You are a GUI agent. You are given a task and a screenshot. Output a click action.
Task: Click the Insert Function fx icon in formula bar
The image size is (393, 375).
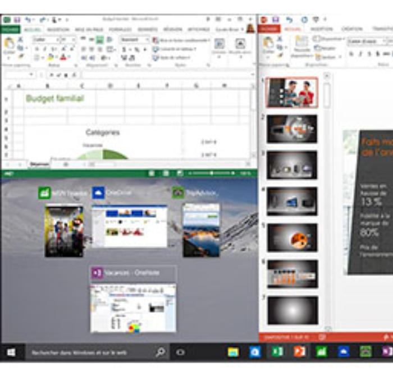[x=74, y=75]
